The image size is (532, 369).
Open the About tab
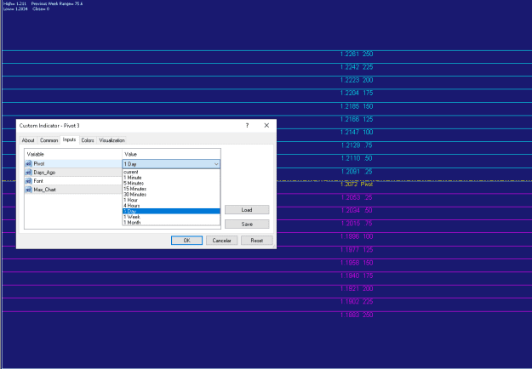click(x=28, y=140)
